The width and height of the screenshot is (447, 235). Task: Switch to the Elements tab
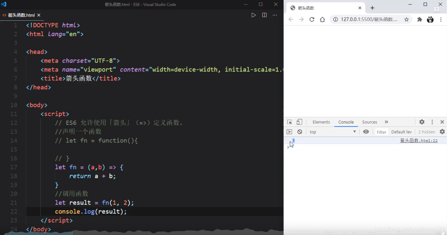pyautogui.click(x=321, y=122)
